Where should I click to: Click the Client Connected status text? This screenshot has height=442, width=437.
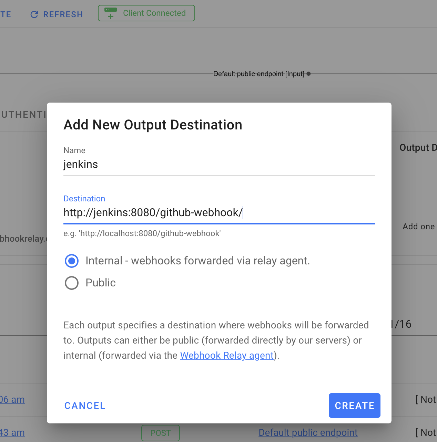[154, 13]
